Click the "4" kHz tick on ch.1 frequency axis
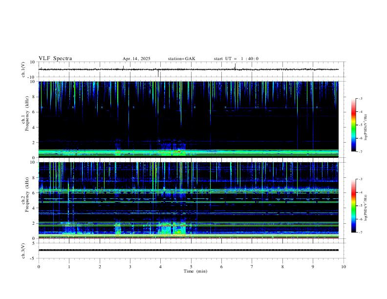 [x=34, y=128]
